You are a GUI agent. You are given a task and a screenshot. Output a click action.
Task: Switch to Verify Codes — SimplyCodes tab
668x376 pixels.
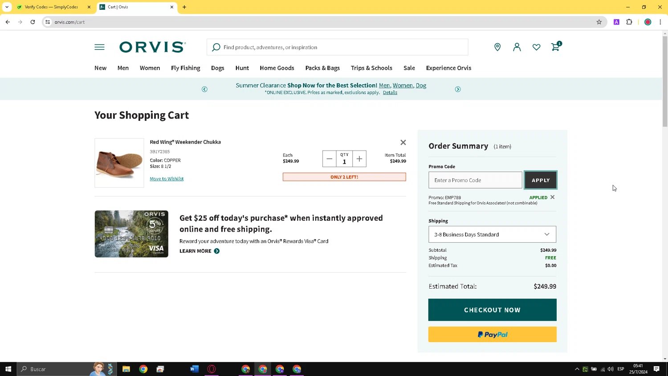click(52, 7)
